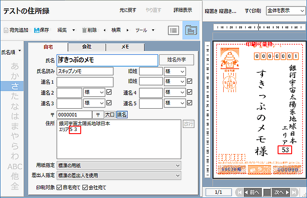Uncheck the checkbox beside 連名2 honorific
This screenshot has width=307, height=198.
(x=109, y=92)
